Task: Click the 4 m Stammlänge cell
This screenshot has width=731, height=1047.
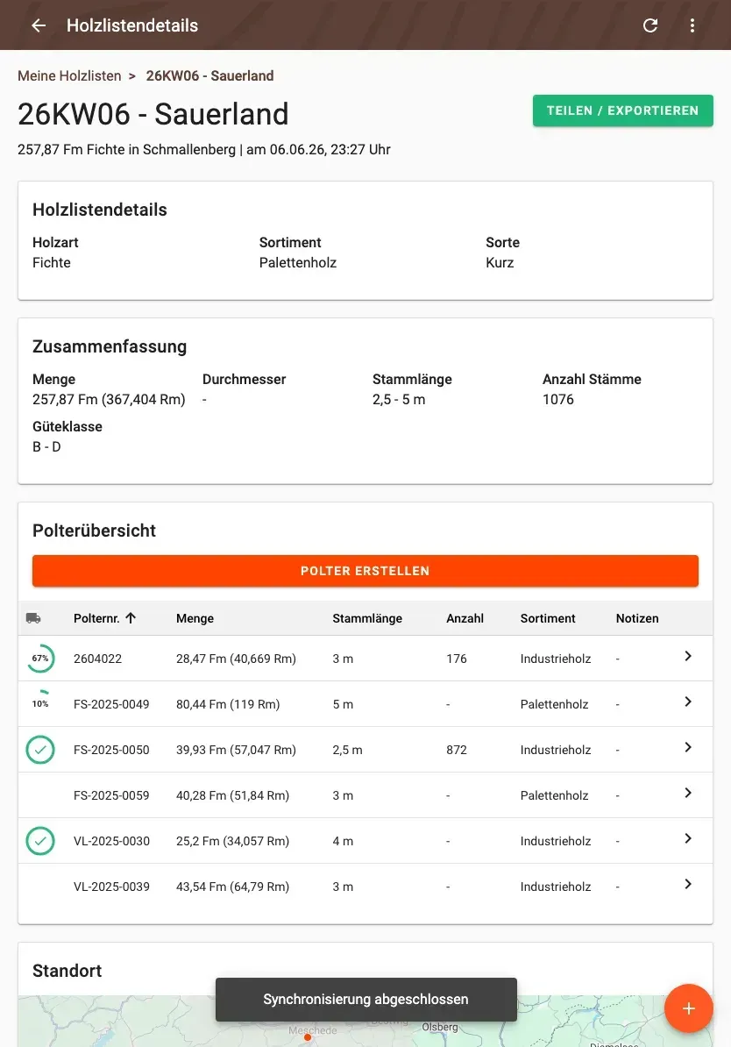Action: (x=343, y=841)
